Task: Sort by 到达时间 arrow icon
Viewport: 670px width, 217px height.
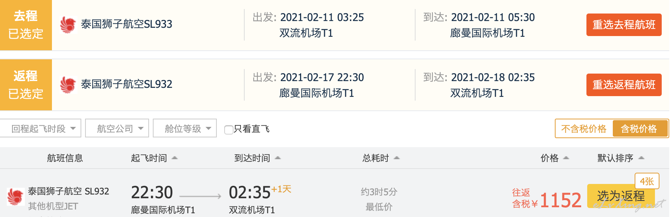Action: coord(278,158)
